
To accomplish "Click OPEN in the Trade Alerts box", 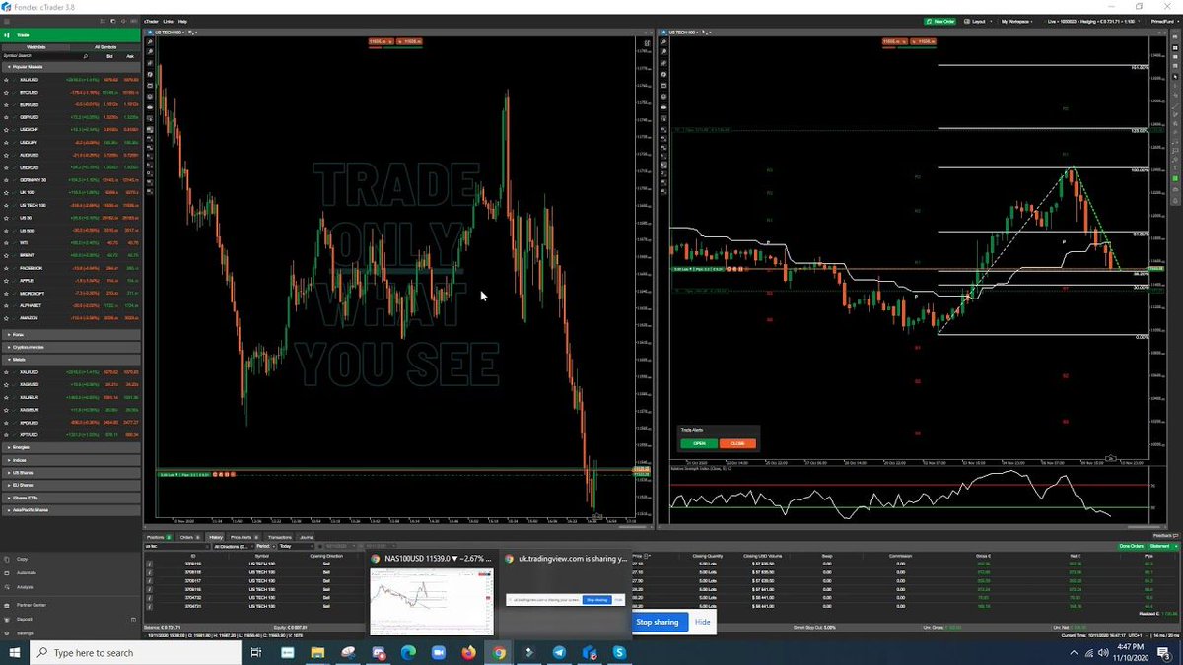I will pos(699,443).
